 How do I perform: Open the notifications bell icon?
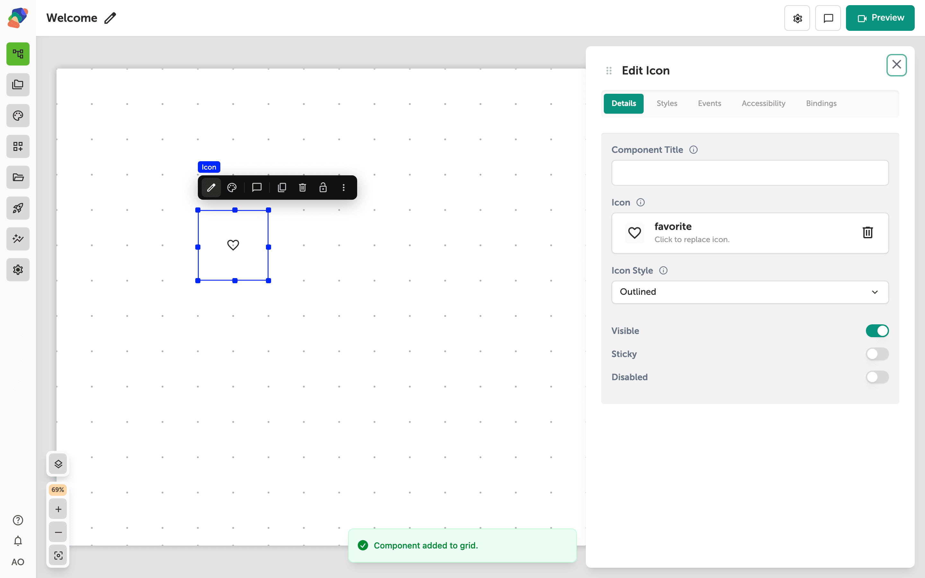18,541
